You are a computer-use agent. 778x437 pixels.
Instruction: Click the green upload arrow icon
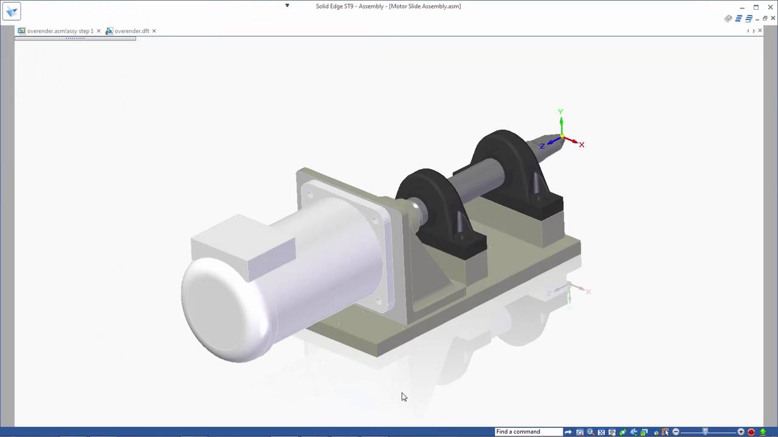pos(763,432)
